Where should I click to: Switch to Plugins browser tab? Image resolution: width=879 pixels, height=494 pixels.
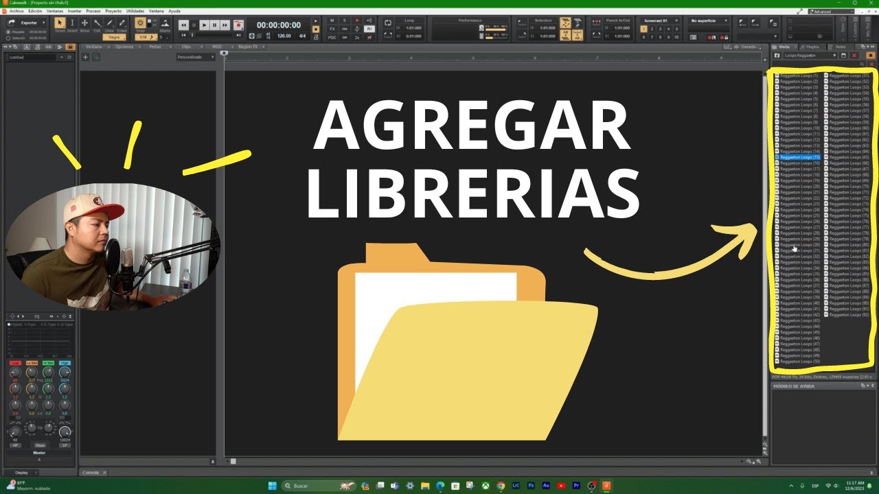(x=812, y=47)
